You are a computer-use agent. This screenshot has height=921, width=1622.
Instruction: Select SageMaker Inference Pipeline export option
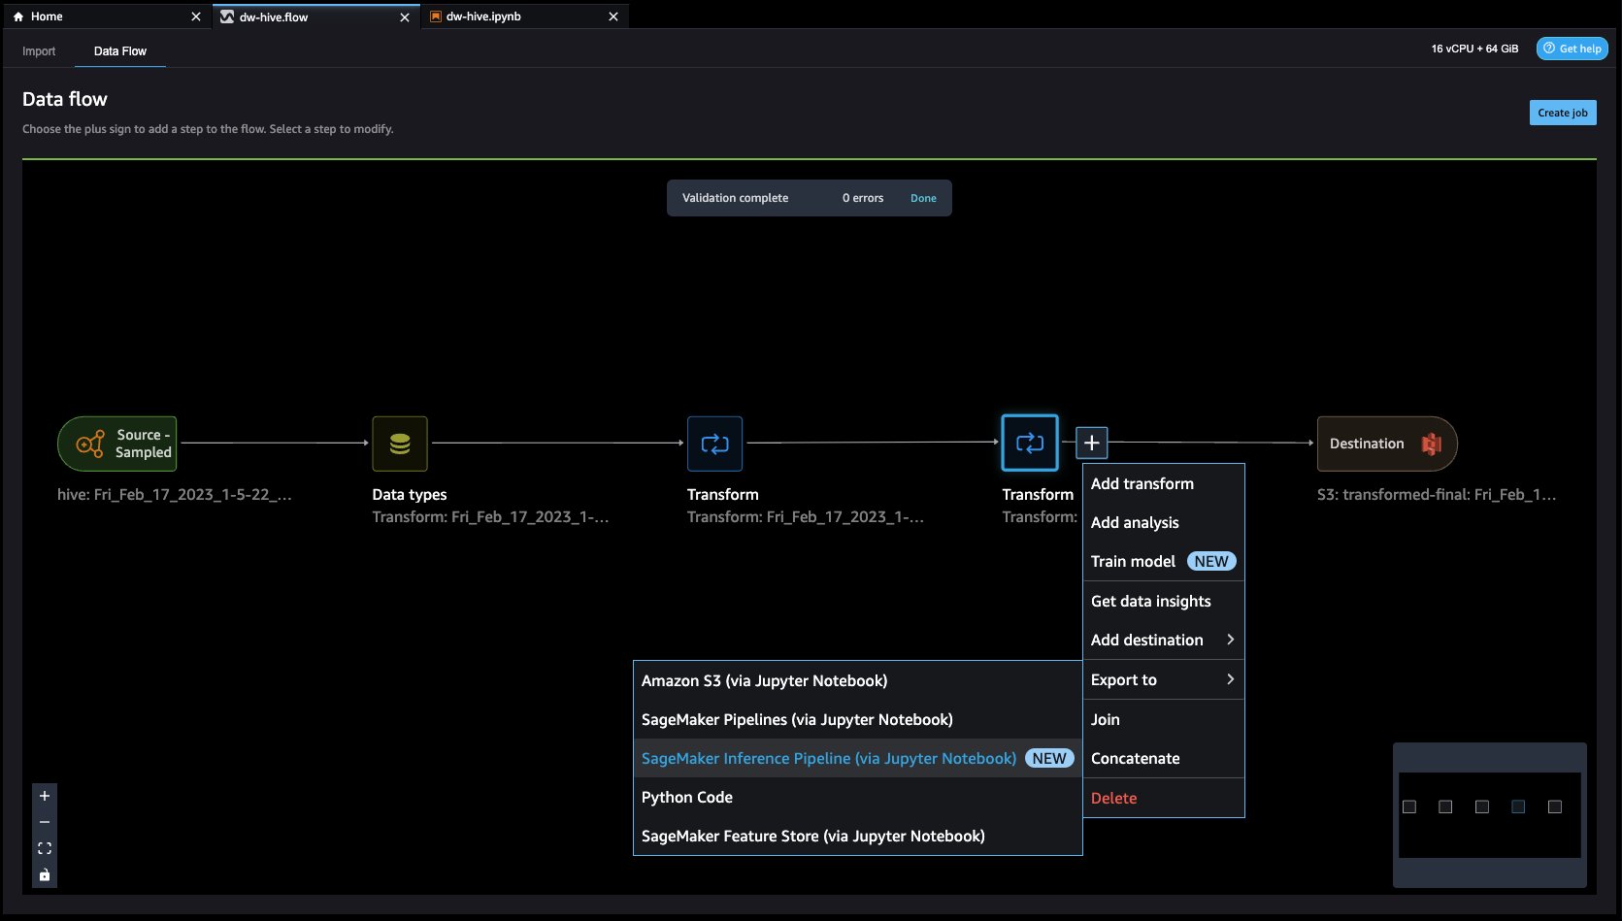(x=857, y=758)
